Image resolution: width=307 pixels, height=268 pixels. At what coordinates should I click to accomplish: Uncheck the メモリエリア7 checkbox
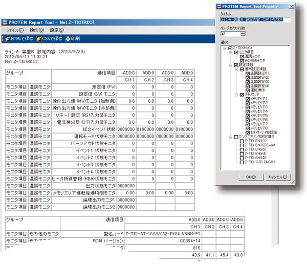[x=248, y=124]
